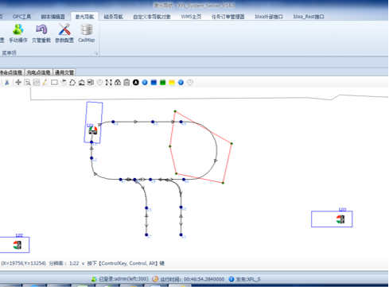This screenshot has height=287, width=389.
Task: Select the move cross-arrows tool
Action: (x=18, y=83)
